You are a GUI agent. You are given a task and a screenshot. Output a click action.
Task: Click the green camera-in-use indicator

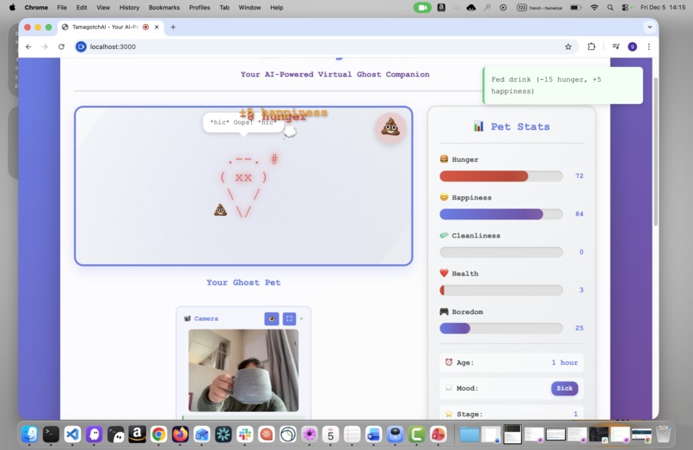(422, 8)
